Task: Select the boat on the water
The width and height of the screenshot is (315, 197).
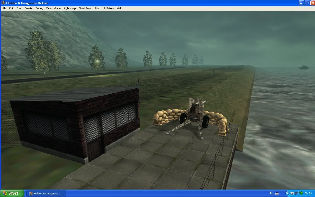Action: [x=304, y=67]
